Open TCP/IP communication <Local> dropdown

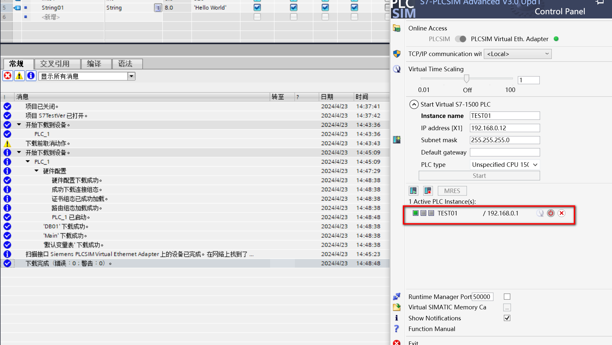[517, 54]
